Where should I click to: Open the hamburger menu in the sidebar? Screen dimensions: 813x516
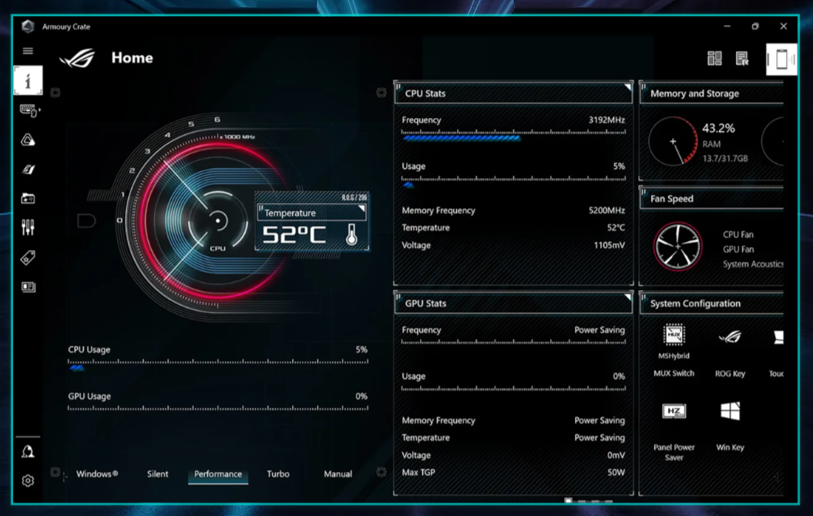[28, 51]
